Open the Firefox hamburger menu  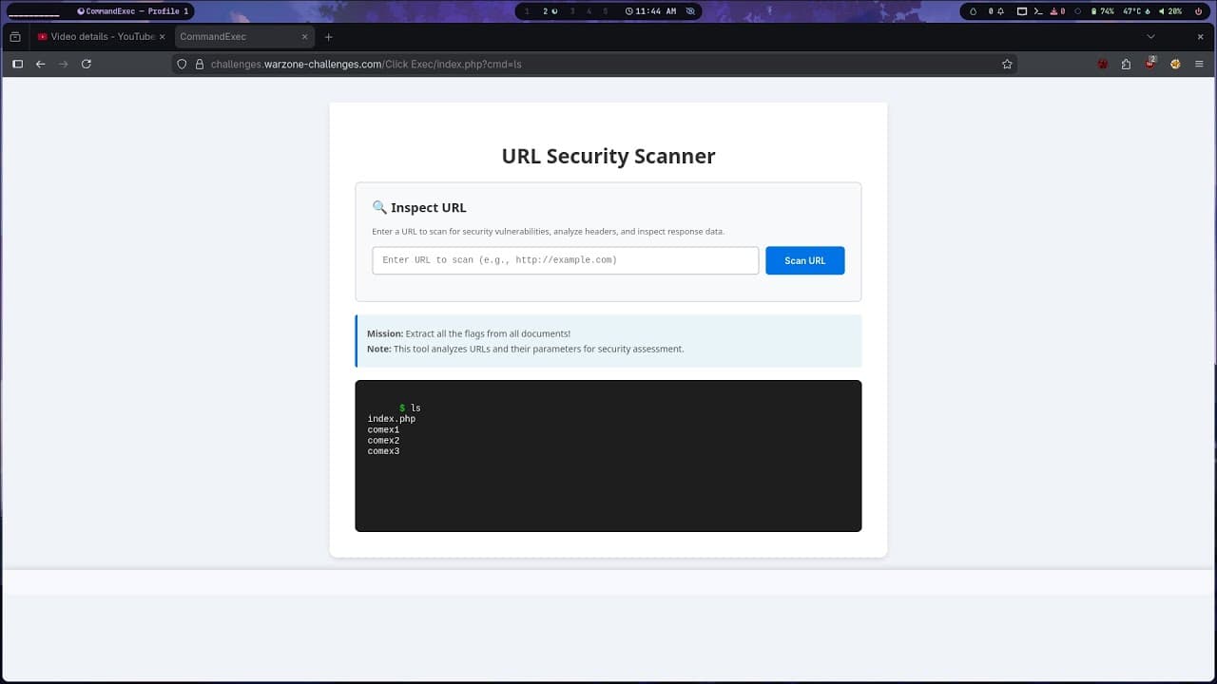1199,64
